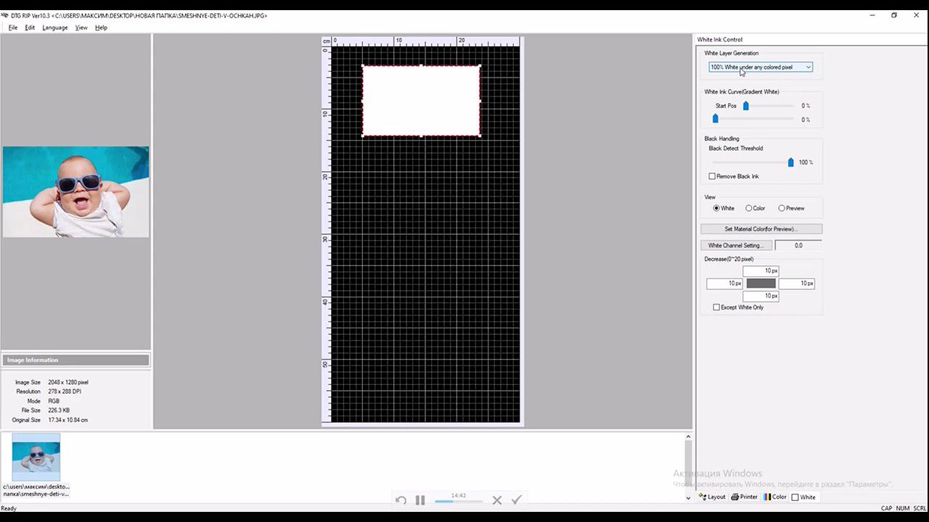Click the gray Decrease center swatch
Viewport: 929px width, 522px height.
tap(761, 283)
